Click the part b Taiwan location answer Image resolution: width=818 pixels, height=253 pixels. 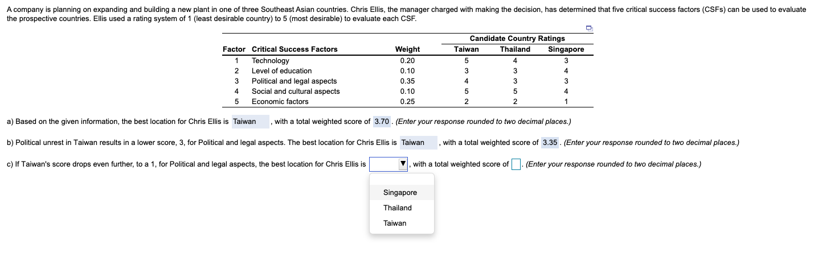419,143
